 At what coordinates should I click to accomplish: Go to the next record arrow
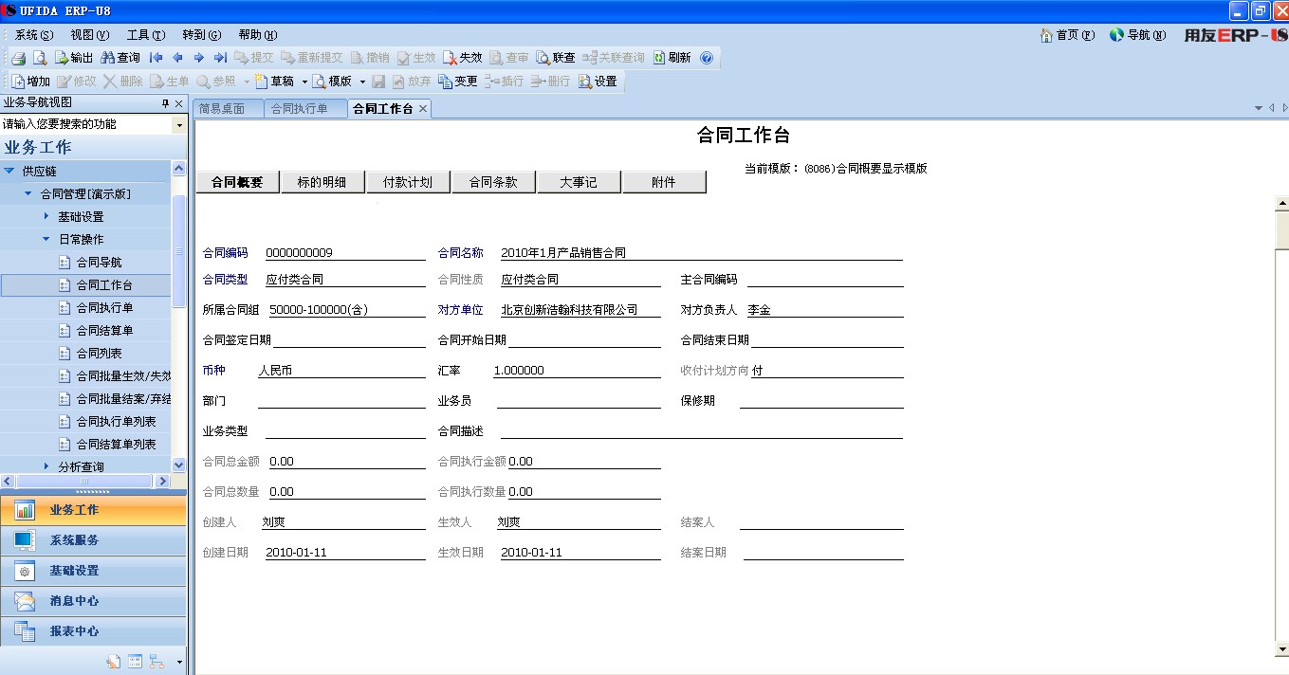(199, 58)
